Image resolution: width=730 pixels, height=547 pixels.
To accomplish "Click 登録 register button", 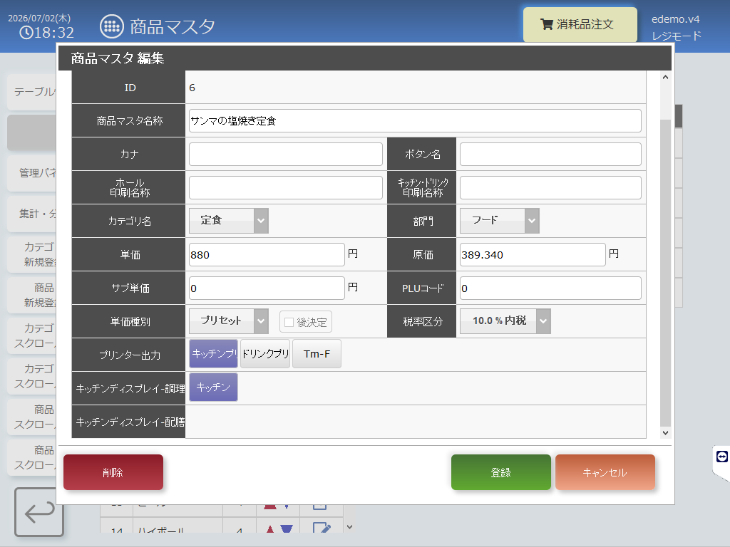I will coord(501,472).
